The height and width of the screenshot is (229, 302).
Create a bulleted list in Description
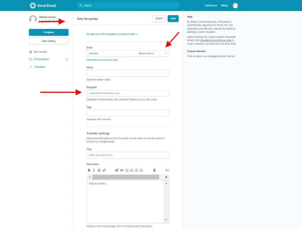(127, 170)
